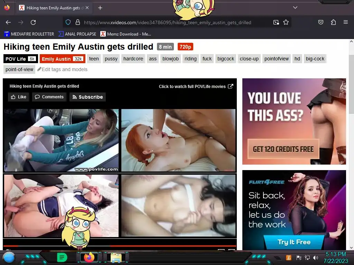Viewport: 354px width, 265px height.
Task: Open picture-in-picture icon in address bar
Action: [x=276, y=22]
